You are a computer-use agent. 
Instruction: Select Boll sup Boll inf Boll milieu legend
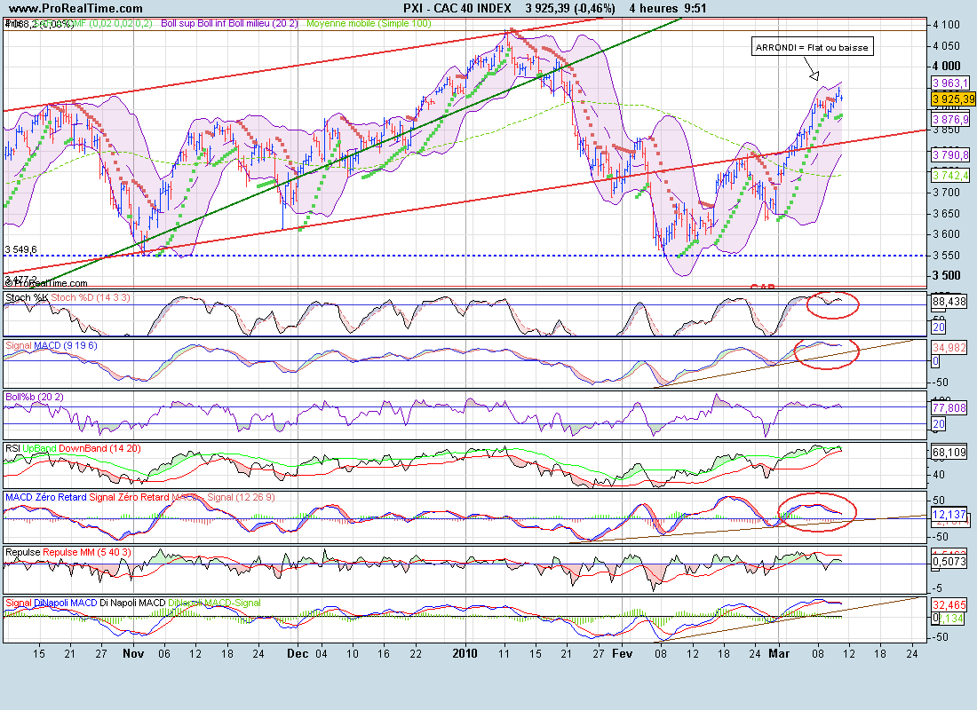[x=229, y=24]
